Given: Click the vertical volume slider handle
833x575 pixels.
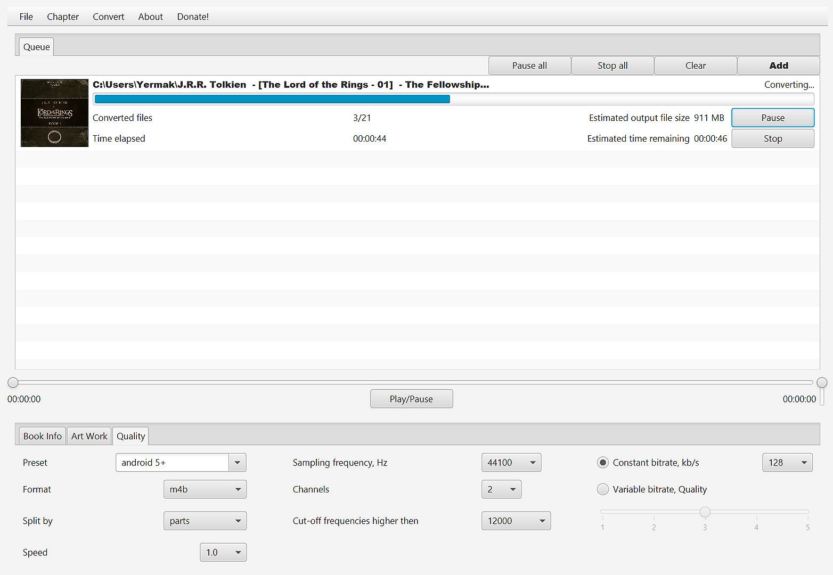Looking at the screenshot, I should (822, 382).
